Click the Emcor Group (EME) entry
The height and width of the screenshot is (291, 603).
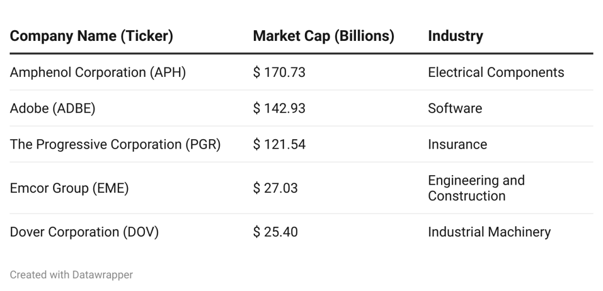coord(69,188)
